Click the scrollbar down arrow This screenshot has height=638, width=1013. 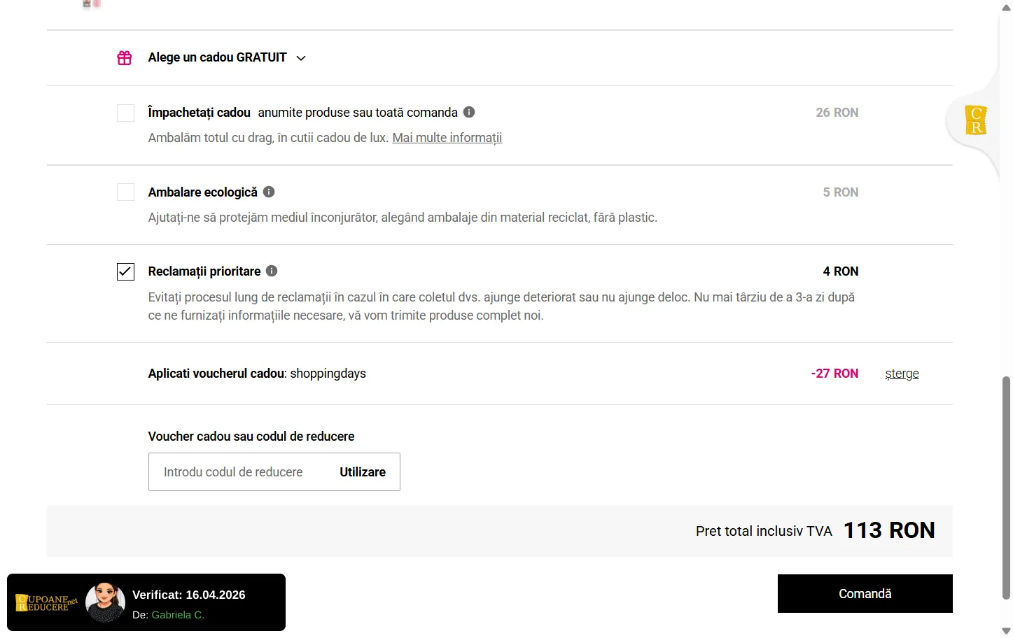(x=1006, y=631)
